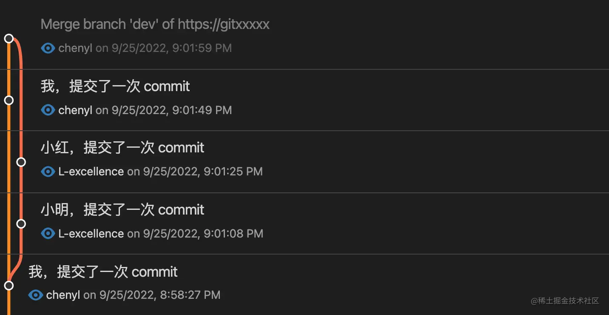Click the timestamp 9/25/2022, 9:01:59 PM

(172, 48)
